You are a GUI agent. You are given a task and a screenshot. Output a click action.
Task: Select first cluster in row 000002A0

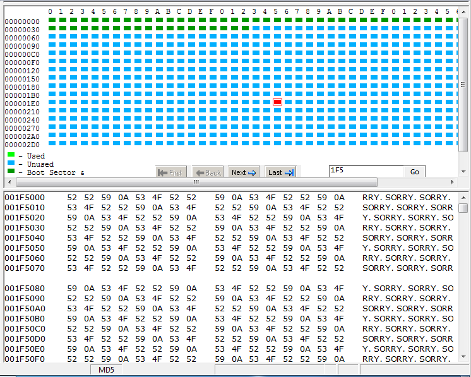[52, 135]
